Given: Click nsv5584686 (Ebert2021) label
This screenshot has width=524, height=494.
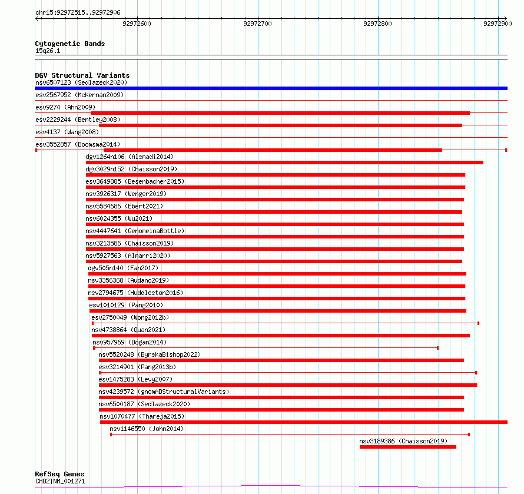Looking at the screenshot, I should (124, 206).
